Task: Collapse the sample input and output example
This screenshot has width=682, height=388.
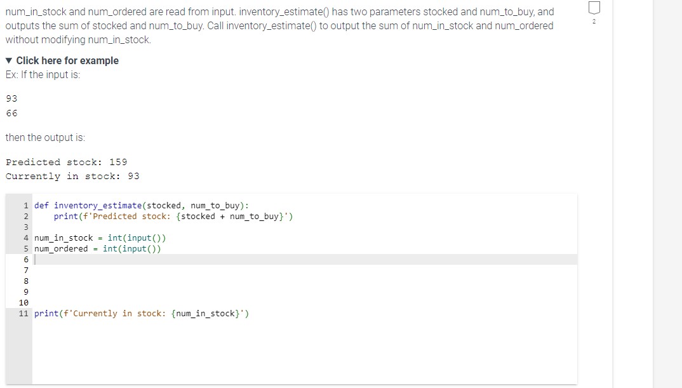Action: coord(67,60)
